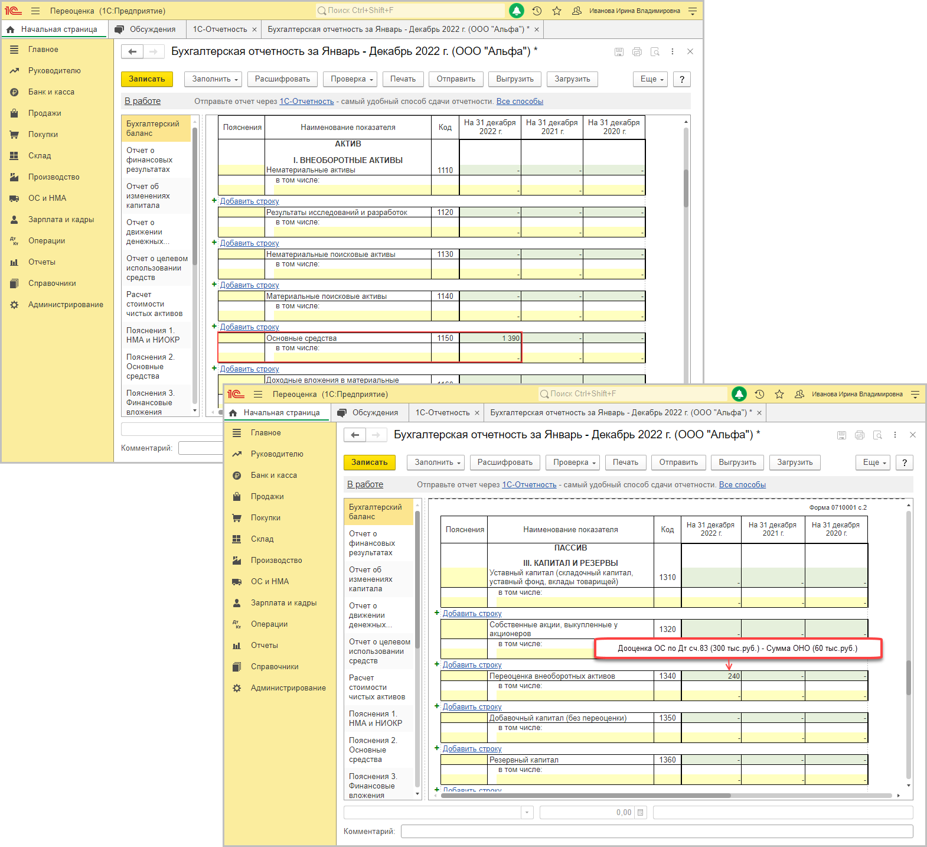Image resolution: width=927 pixels, height=847 pixels.
Task: Expand Проверка dropdown in back window
Action: (350, 79)
